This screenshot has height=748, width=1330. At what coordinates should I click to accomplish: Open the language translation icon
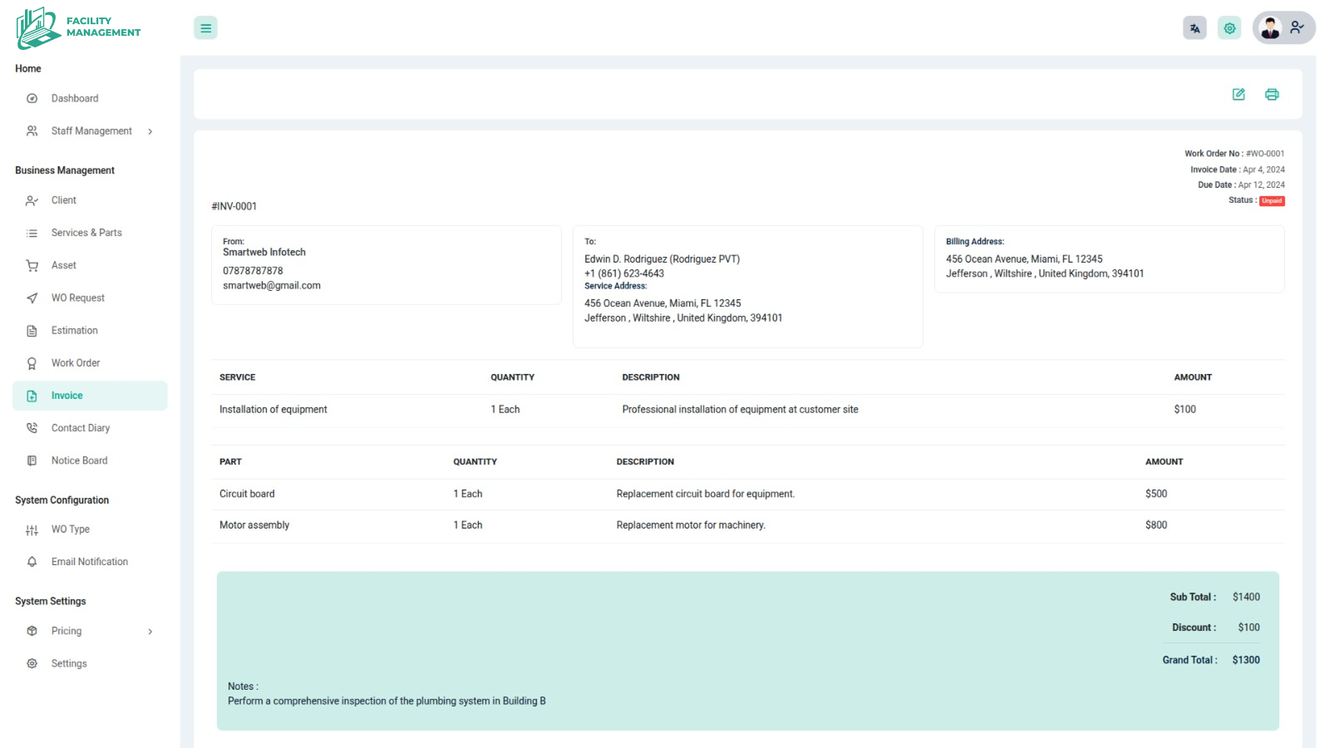[x=1195, y=28]
